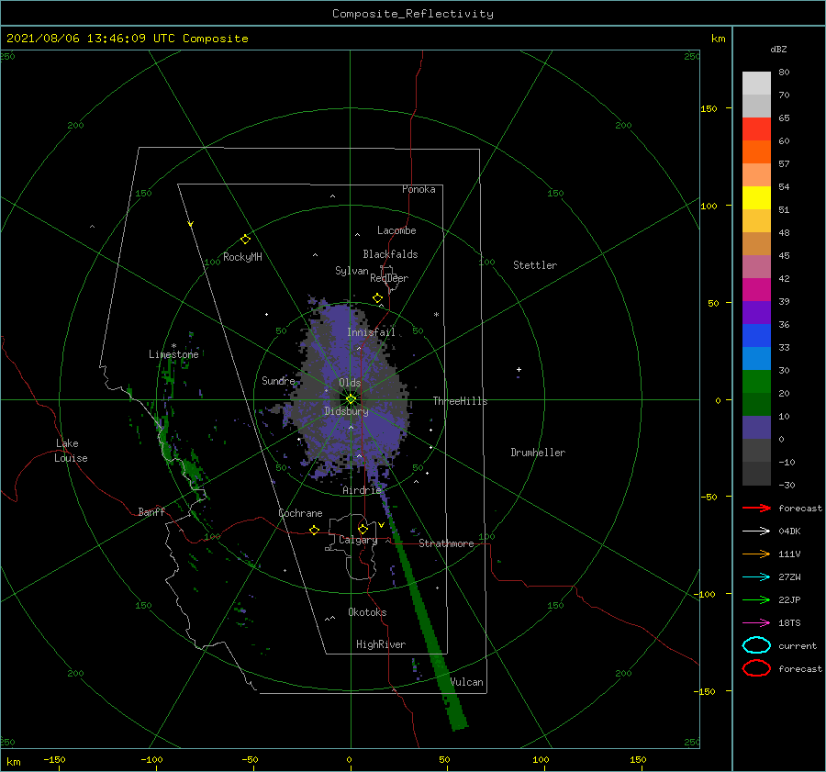Pick the light gray 70-80 dBZ swatch
This screenshot has width=826, height=772.
pos(756,84)
